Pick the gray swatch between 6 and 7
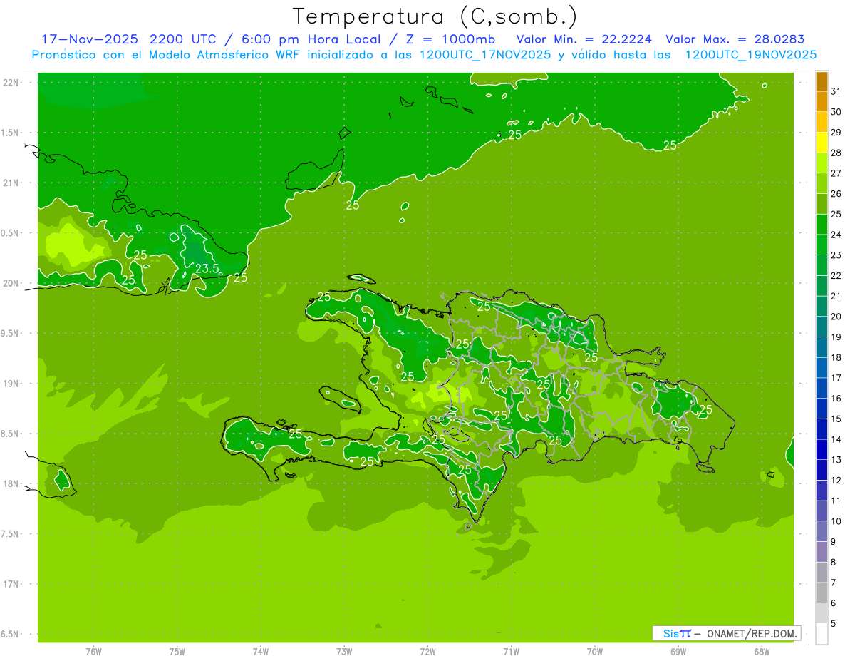 tap(822, 593)
